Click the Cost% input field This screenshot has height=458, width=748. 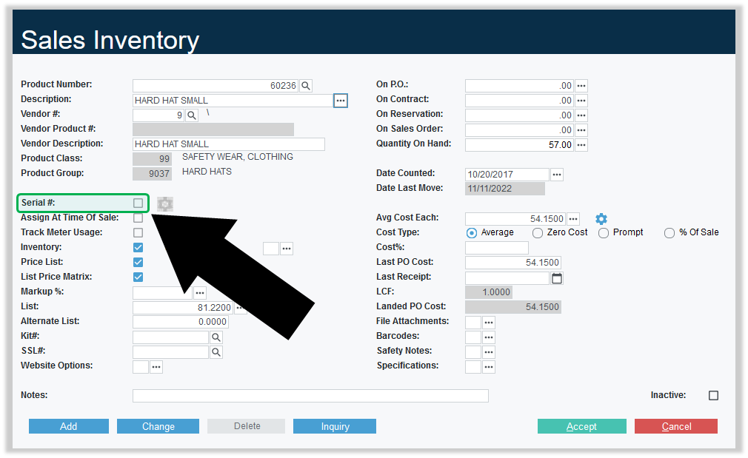tap(497, 248)
